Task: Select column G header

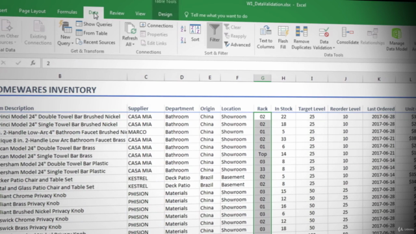Action: (x=263, y=78)
